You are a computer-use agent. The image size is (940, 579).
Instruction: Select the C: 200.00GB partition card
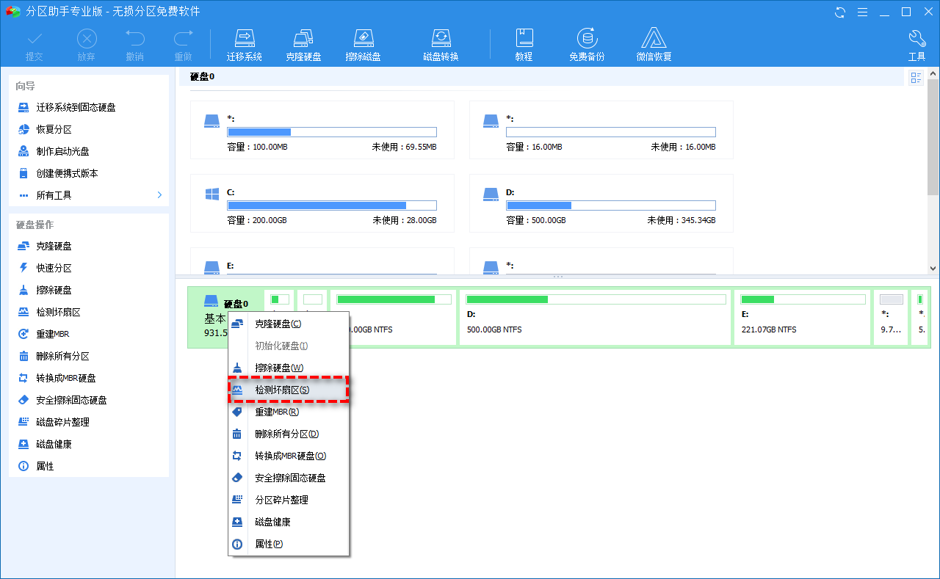click(322, 203)
